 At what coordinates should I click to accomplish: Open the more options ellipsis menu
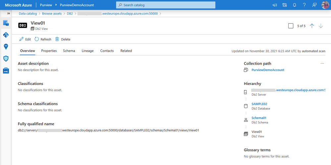click(x=322, y=63)
